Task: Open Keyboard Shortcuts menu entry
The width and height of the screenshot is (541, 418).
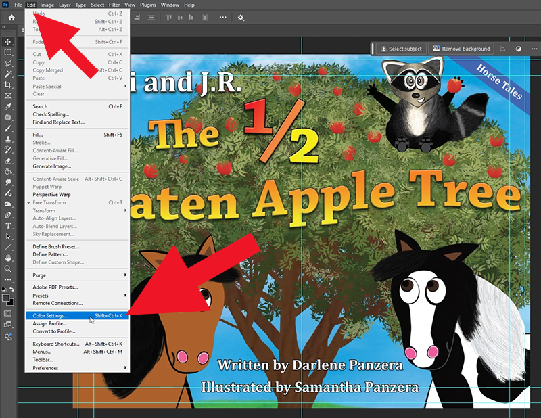Action: coord(77,344)
